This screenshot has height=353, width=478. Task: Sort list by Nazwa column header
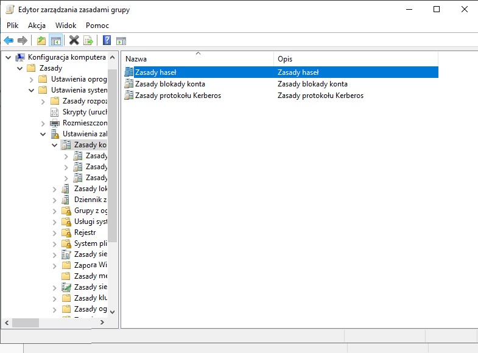(x=197, y=59)
